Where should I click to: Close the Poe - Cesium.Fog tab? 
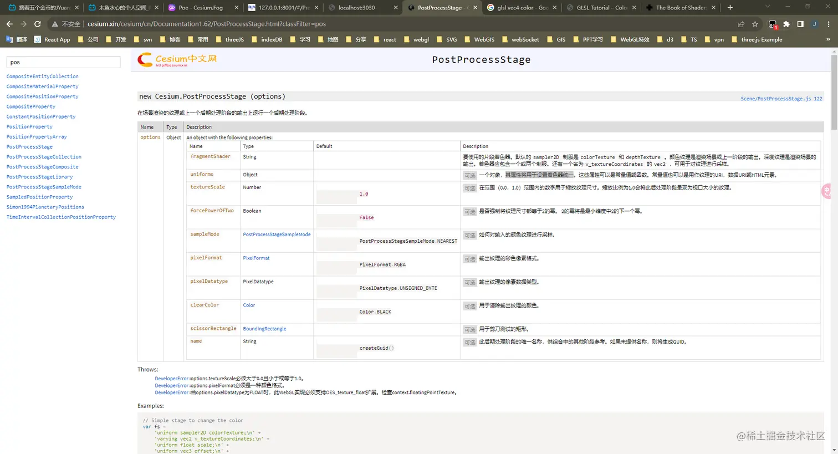237,8
